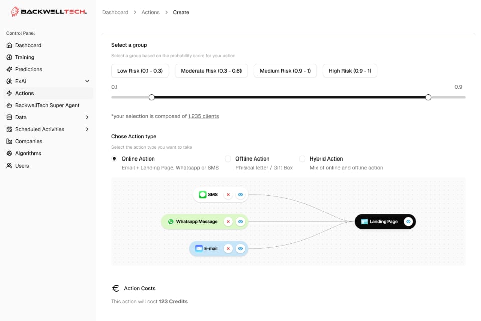Click the Scheduled Activities calendar icon
Screen dimensions: 481x321
click(9, 129)
